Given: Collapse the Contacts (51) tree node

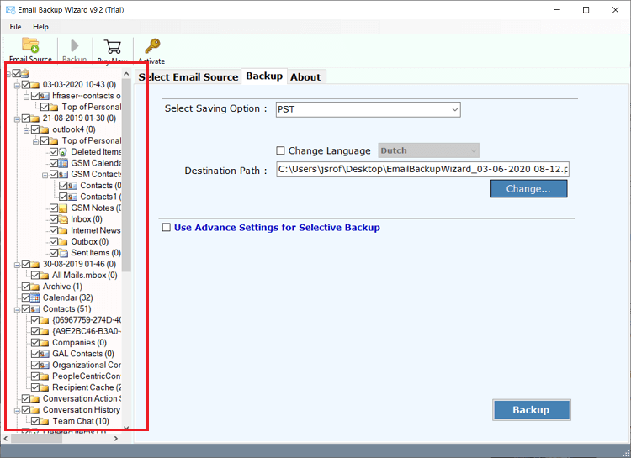Looking at the screenshot, I should coord(17,310).
